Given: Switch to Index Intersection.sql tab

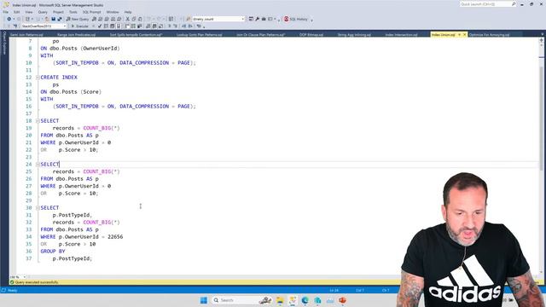Looking at the screenshot, I should point(401,34).
